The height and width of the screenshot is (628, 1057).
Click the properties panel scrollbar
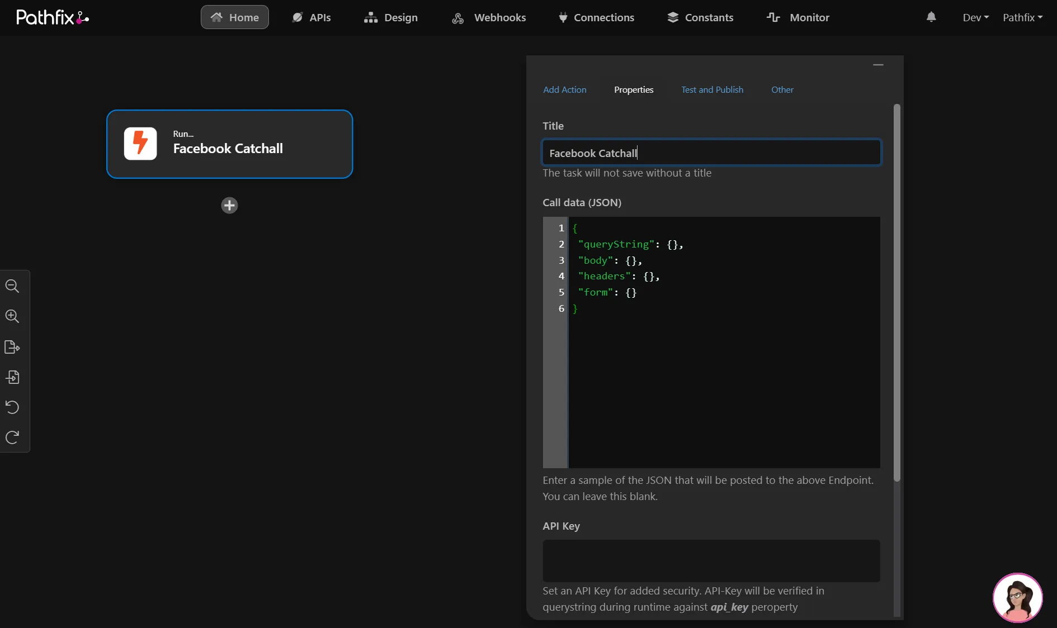coord(896,293)
